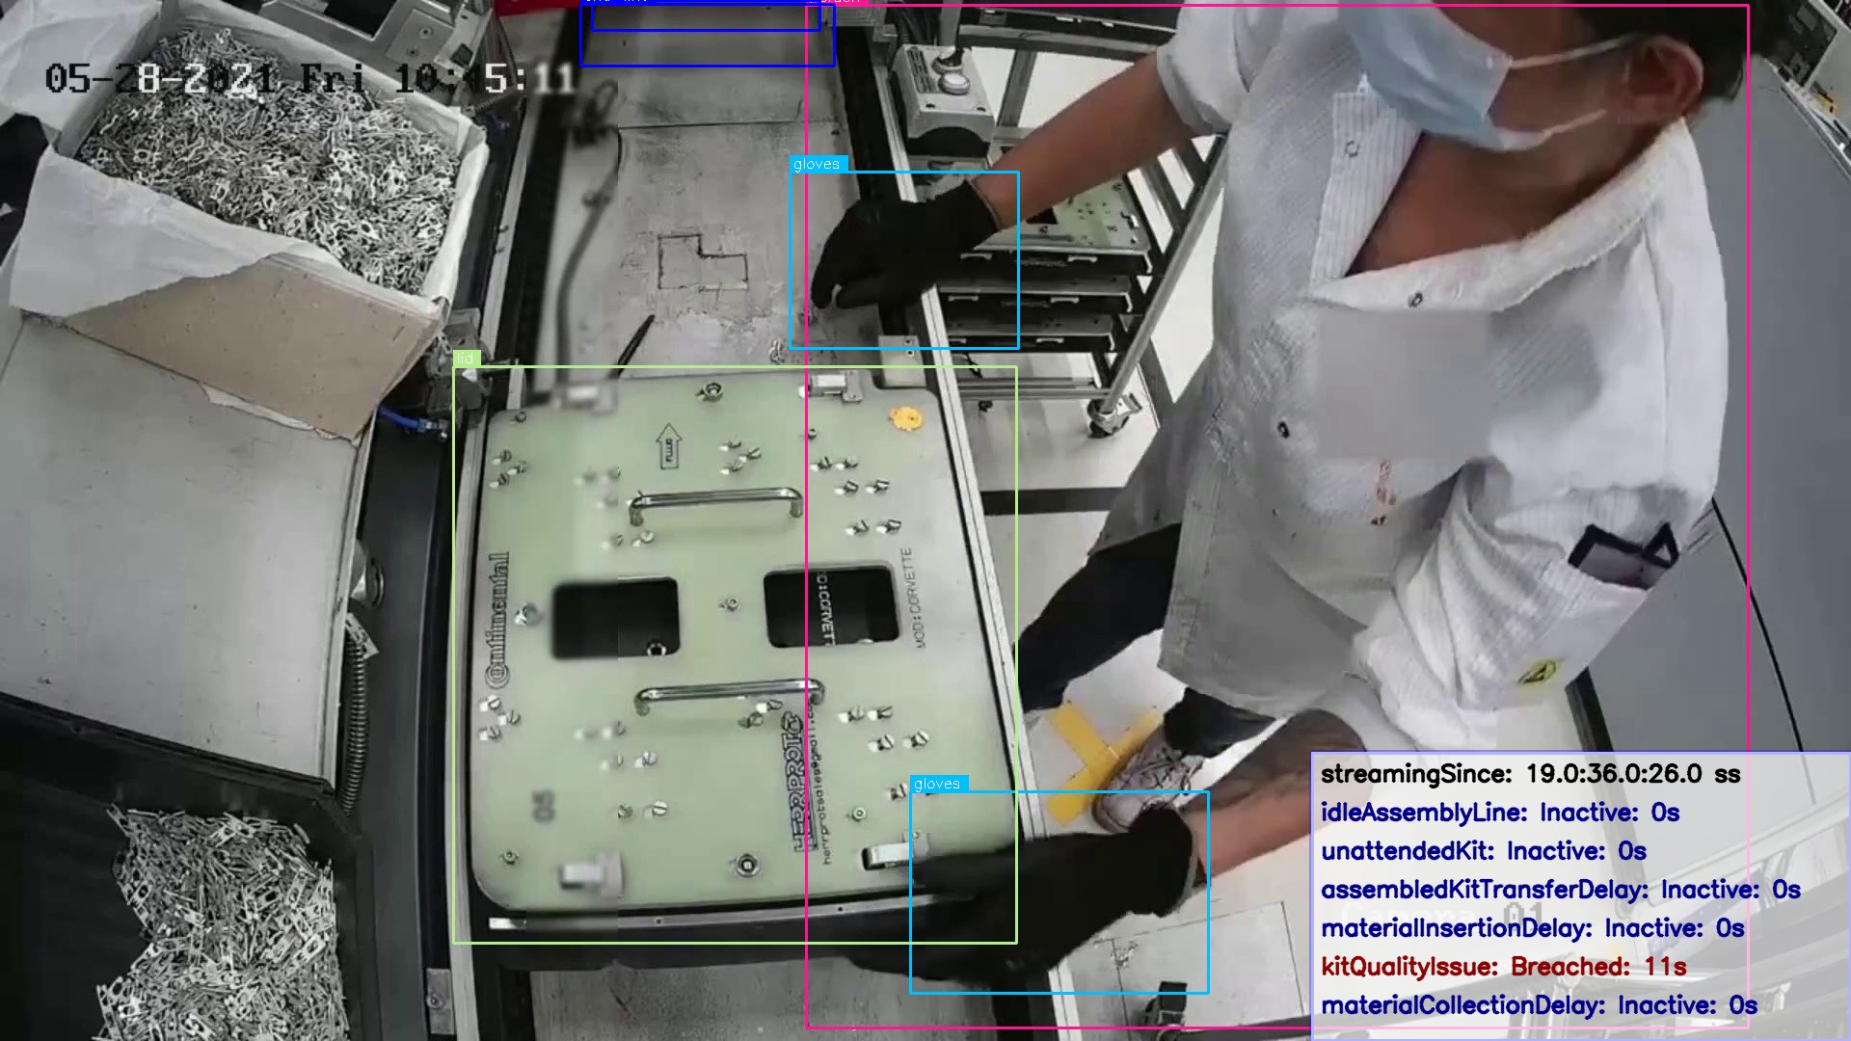The width and height of the screenshot is (1851, 1041).
Task: Click the assembledKitTransferDelay status line
Action: [1559, 890]
